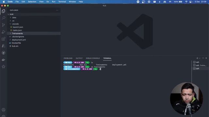
Task: Open the Dockerfile
Action: pyautogui.click(x=34, y=43)
